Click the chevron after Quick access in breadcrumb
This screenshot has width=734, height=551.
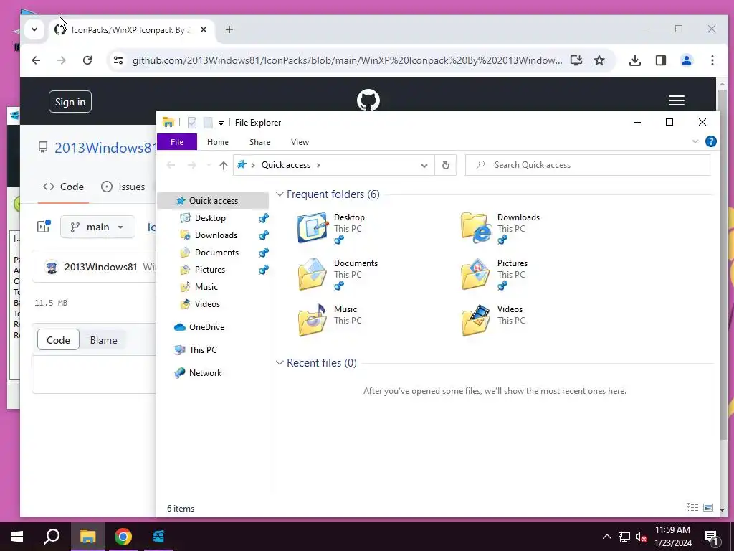[x=318, y=165]
